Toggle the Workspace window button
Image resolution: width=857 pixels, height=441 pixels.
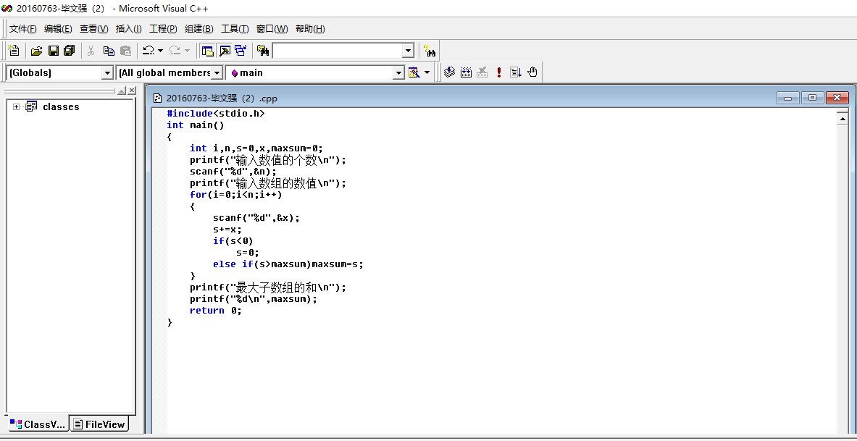click(208, 51)
